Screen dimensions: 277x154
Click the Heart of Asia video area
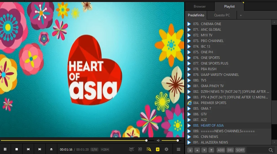92,70
